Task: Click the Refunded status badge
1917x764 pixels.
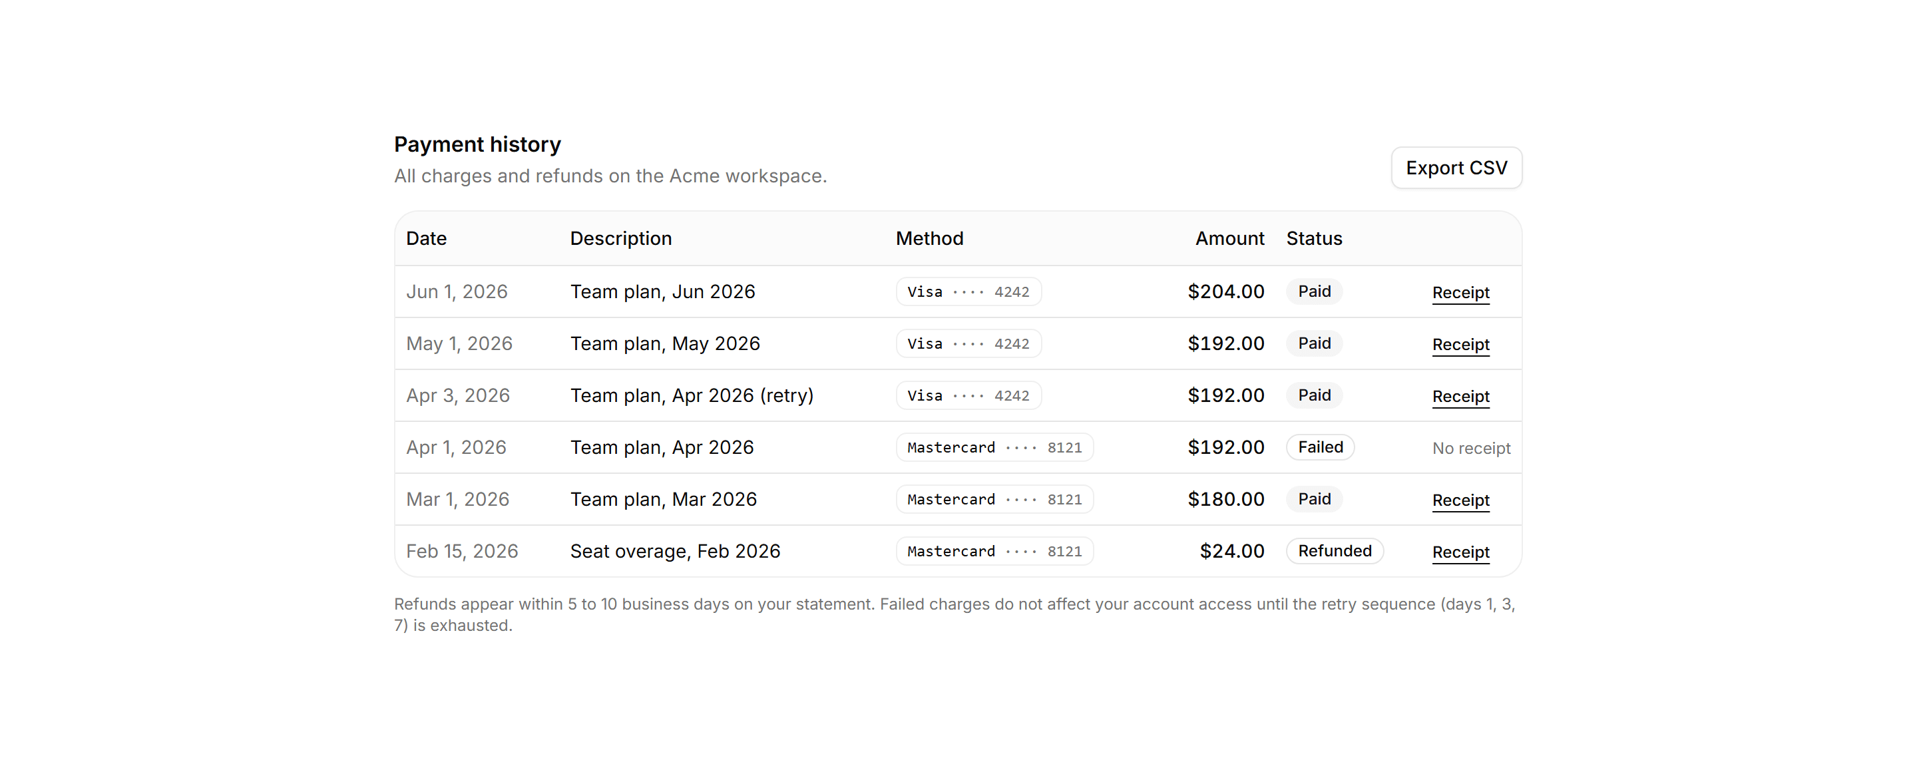Action: tap(1335, 551)
